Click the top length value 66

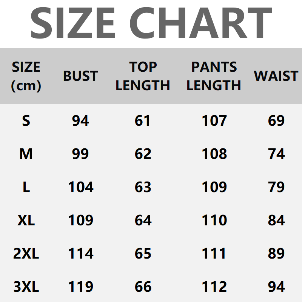coord(143,287)
